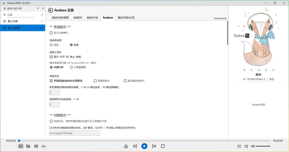Click the fox album cover image
This screenshot has height=152, width=289.
(258, 37)
